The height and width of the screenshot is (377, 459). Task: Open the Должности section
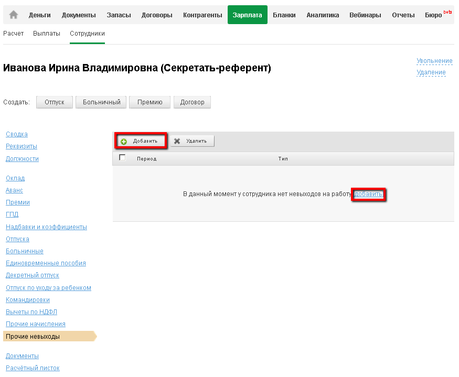click(22, 159)
